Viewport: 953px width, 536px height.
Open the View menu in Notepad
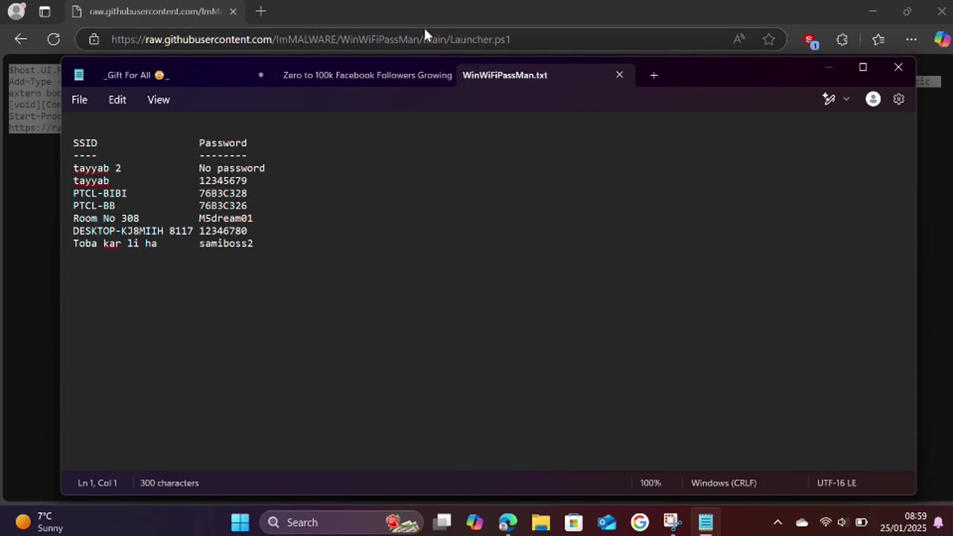(159, 99)
